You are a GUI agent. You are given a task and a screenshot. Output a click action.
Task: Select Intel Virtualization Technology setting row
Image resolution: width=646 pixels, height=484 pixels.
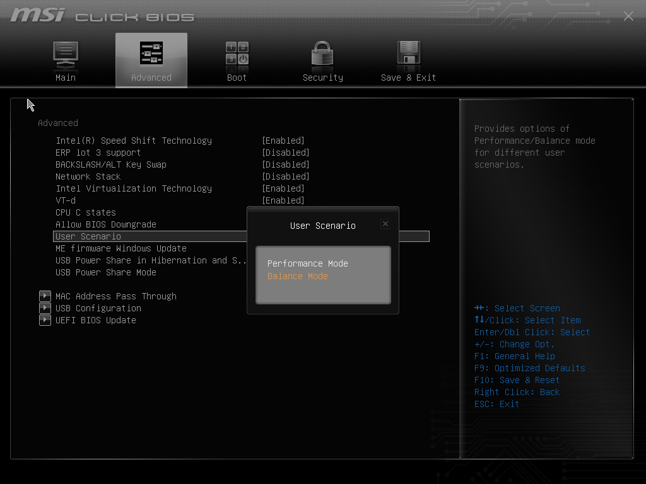point(134,188)
